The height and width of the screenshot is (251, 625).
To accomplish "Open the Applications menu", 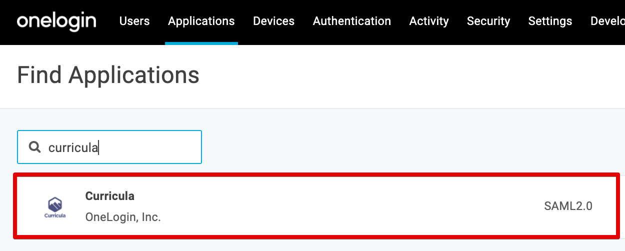I will click(x=201, y=21).
